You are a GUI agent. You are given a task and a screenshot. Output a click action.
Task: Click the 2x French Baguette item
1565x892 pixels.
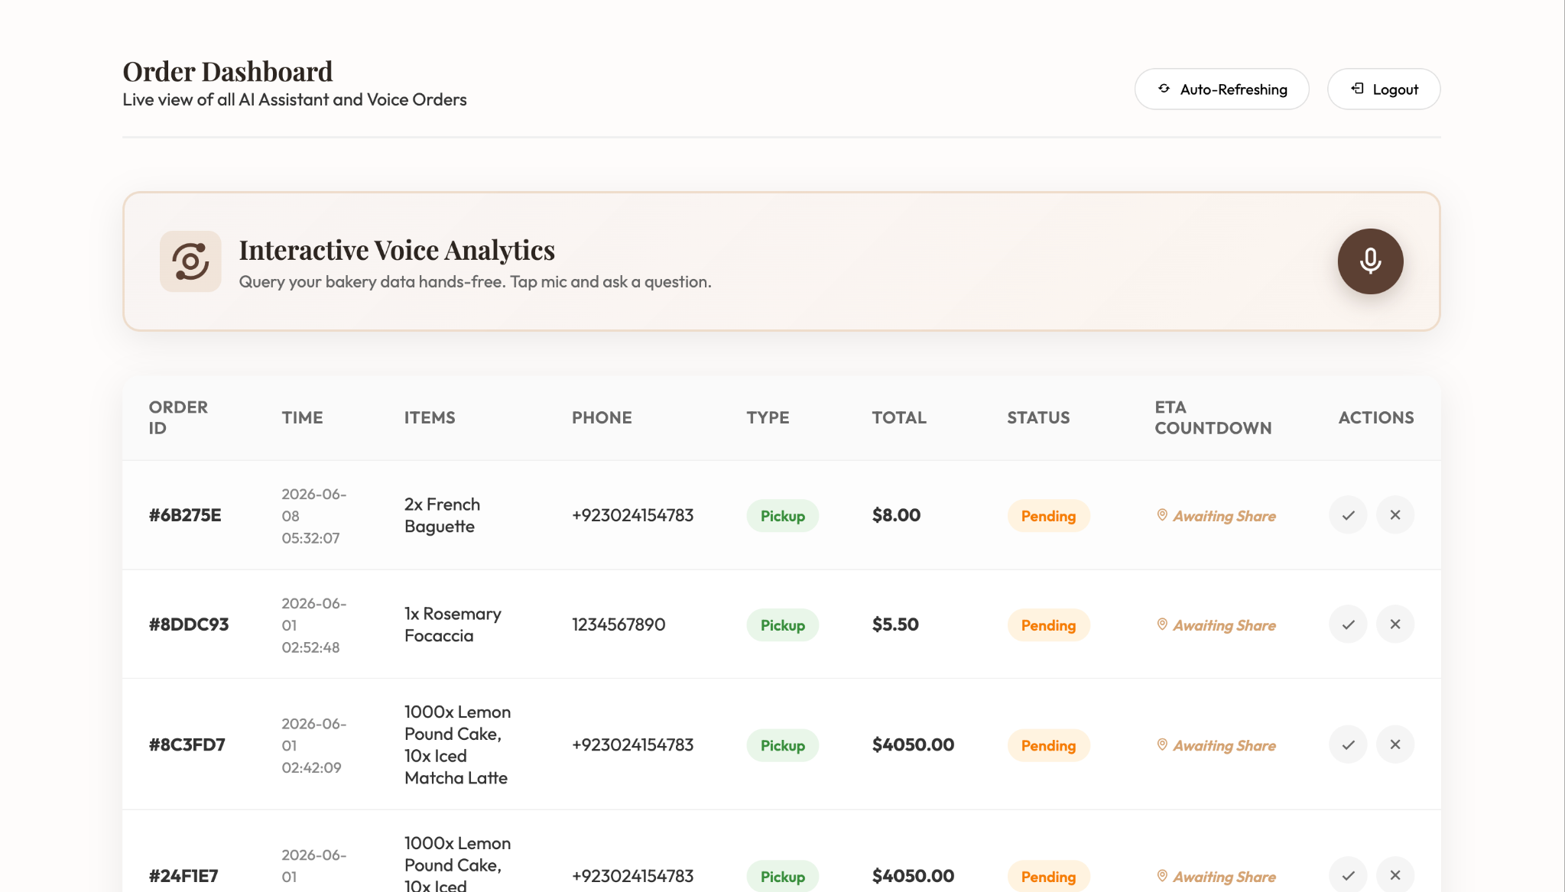pos(442,515)
